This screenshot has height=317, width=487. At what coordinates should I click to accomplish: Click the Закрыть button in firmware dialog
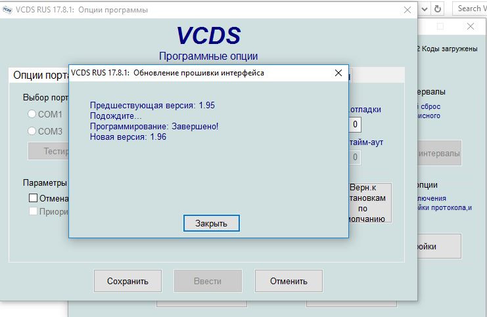point(211,223)
